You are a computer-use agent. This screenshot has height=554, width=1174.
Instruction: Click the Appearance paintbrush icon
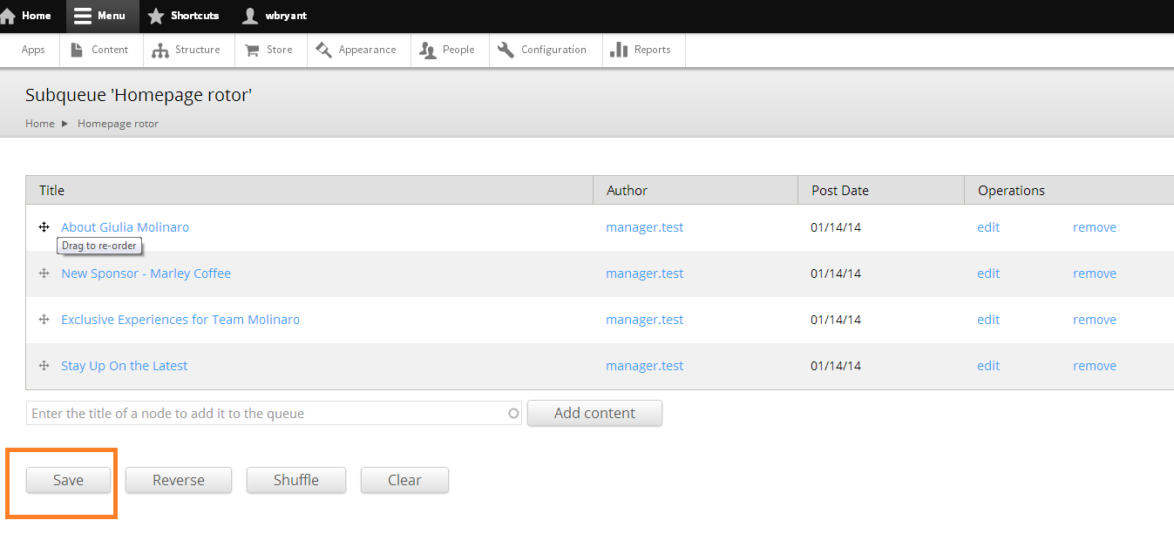point(324,50)
